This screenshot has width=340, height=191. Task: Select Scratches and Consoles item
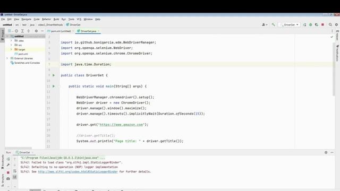tap(25, 63)
